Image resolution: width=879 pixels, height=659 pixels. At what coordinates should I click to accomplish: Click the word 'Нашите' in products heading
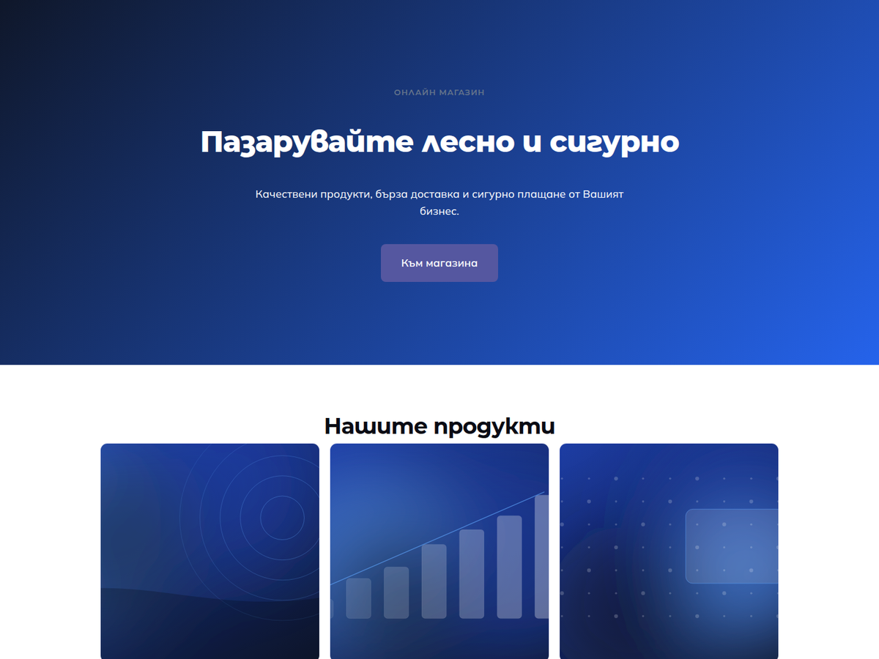(x=375, y=426)
